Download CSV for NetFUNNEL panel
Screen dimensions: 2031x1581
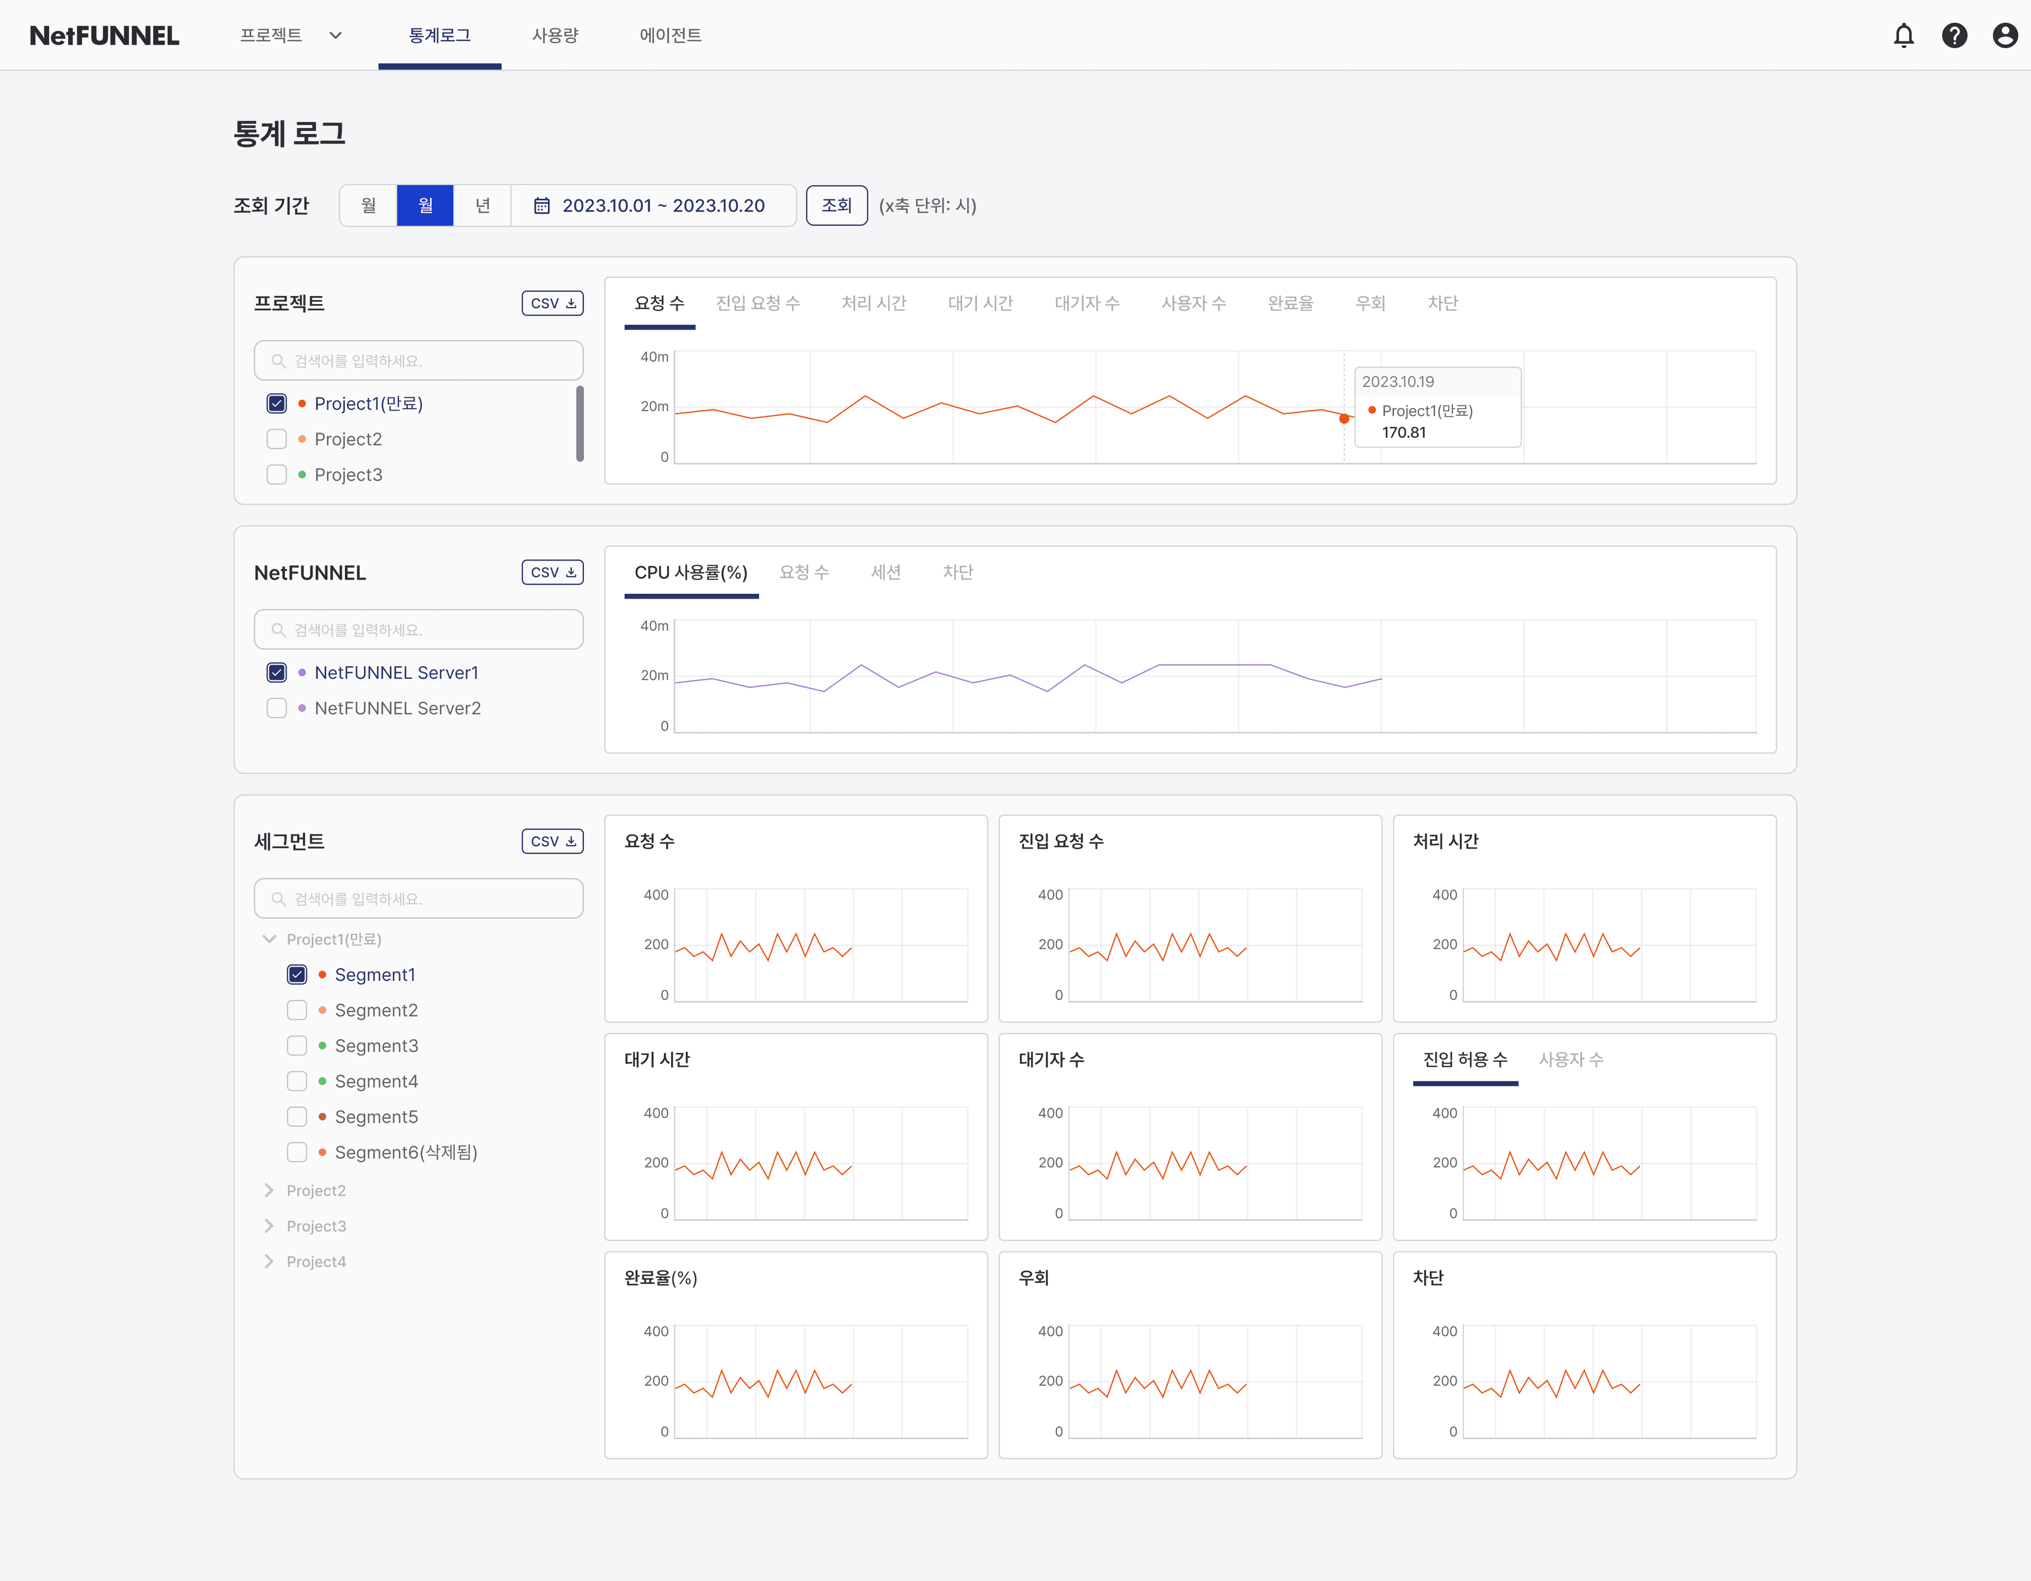[x=552, y=573]
